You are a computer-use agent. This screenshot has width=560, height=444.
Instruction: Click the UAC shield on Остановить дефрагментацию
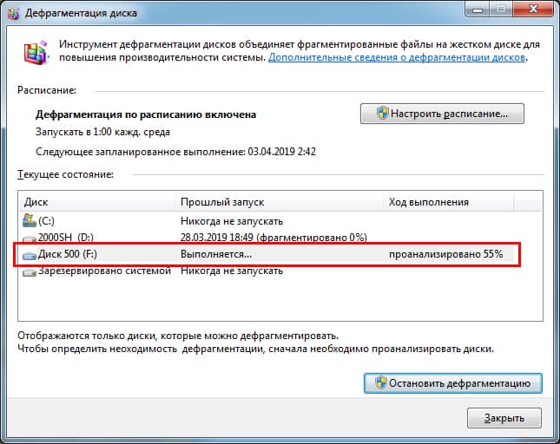point(381,383)
